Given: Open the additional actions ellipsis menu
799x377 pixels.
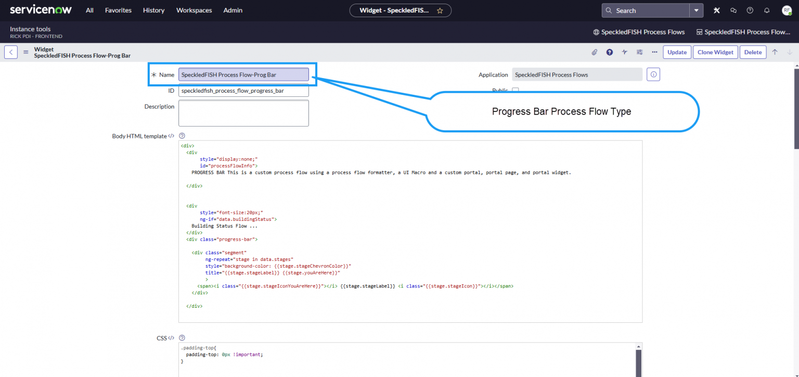Looking at the screenshot, I should (x=654, y=52).
